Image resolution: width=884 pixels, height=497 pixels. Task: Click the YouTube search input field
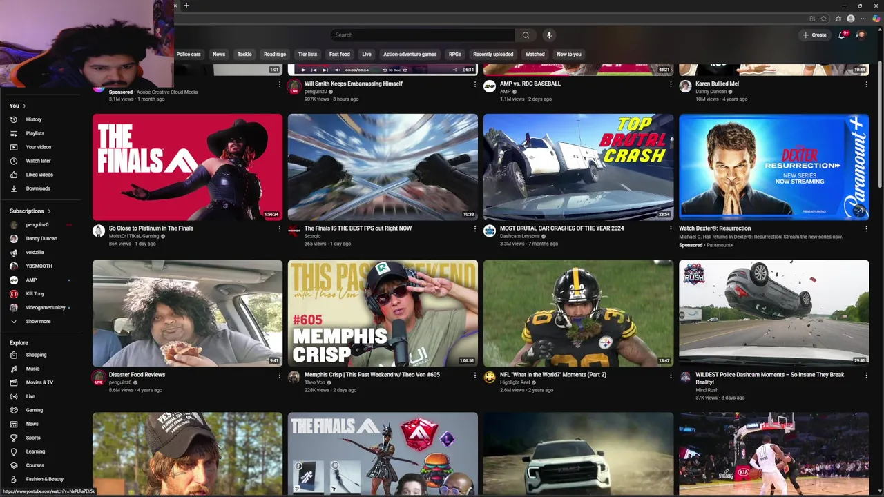[422, 35]
